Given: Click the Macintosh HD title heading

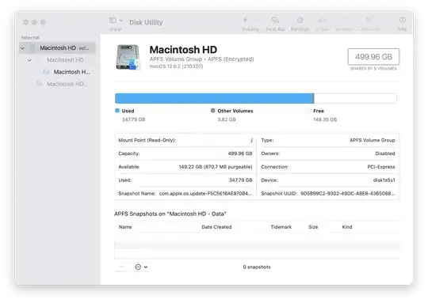Looking at the screenshot, I should 183,50.
